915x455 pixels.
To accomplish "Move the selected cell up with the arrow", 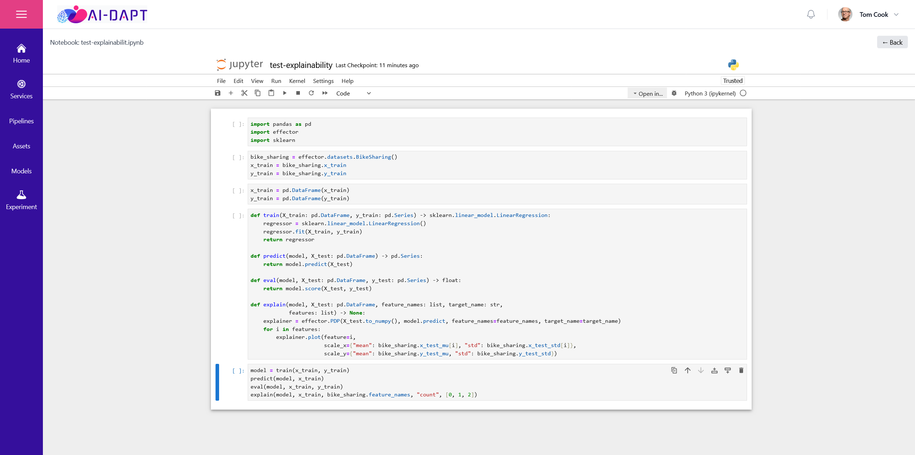I will (x=687, y=370).
